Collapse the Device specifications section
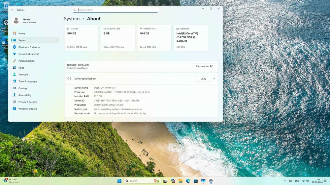Image resolution: width=330 pixels, height=185 pixels. pyautogui.click(x=214, y=79)
